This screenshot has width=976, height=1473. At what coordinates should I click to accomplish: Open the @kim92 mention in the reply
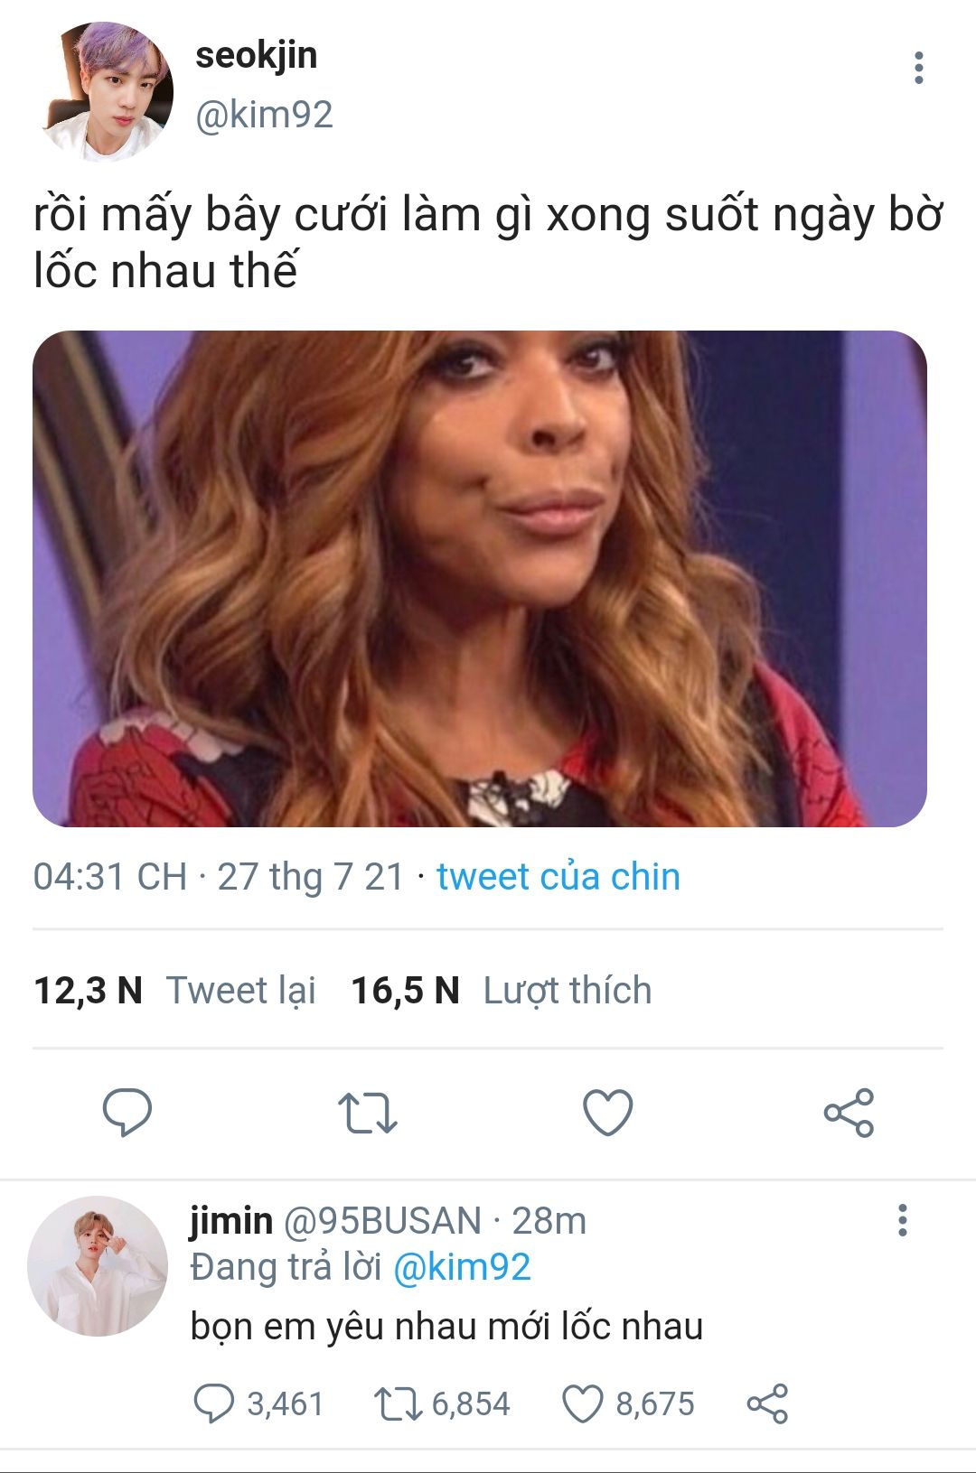click(x=462, y=1267)
